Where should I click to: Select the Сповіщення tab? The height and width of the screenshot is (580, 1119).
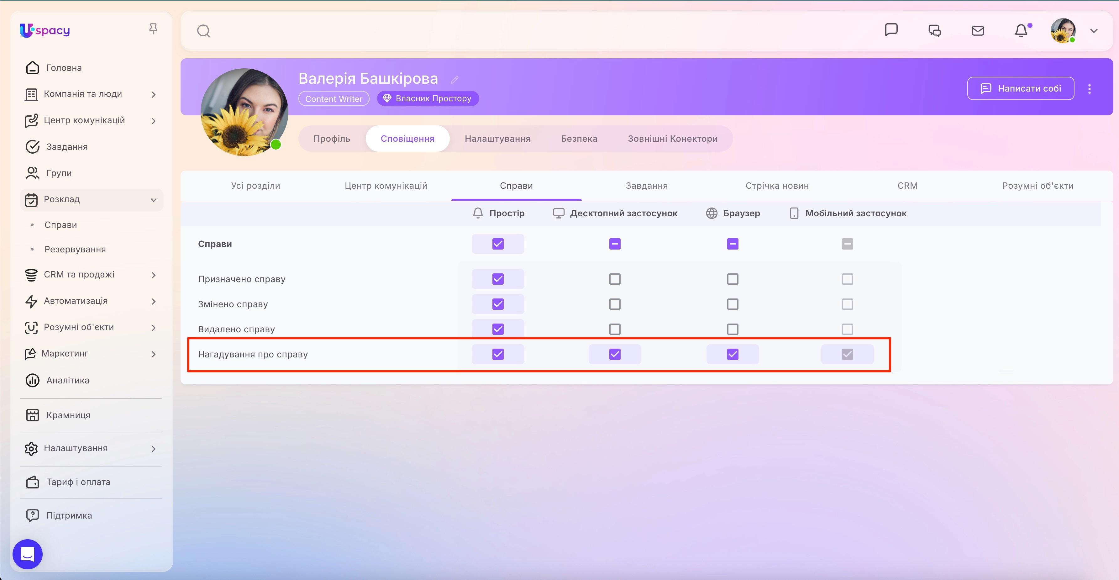pos(407,139)
